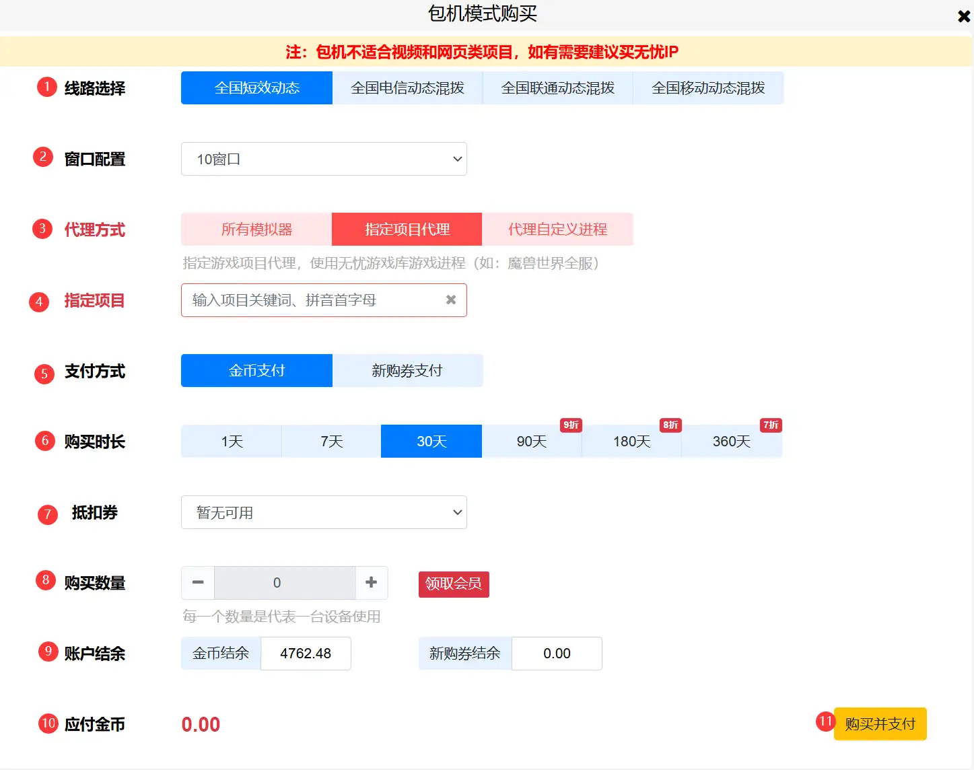Close the 包机模式购买 dialog
This screenshot has height=770, width=974.
pyautogui.click(x=963, y=16)
